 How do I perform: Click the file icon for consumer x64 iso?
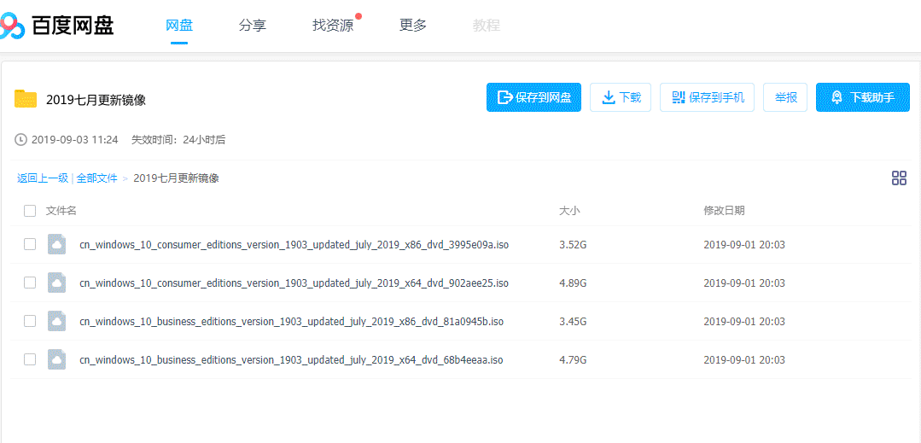click(x=56, y=283)
